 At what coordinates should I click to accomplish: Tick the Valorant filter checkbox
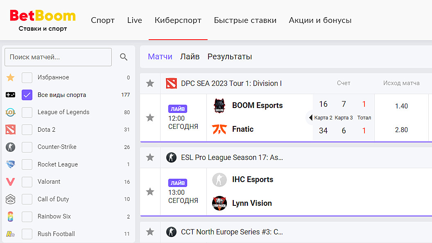[27, 182]
